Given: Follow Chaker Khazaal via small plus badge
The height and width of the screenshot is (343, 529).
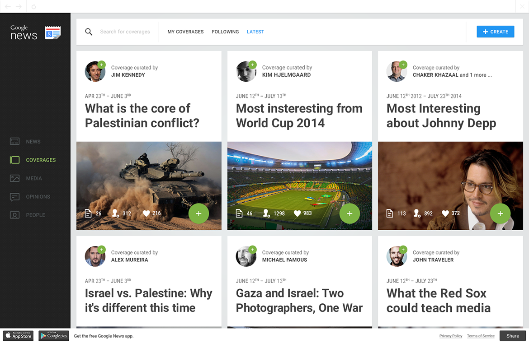Looking at the screenshot, I should tap(403, 65).
